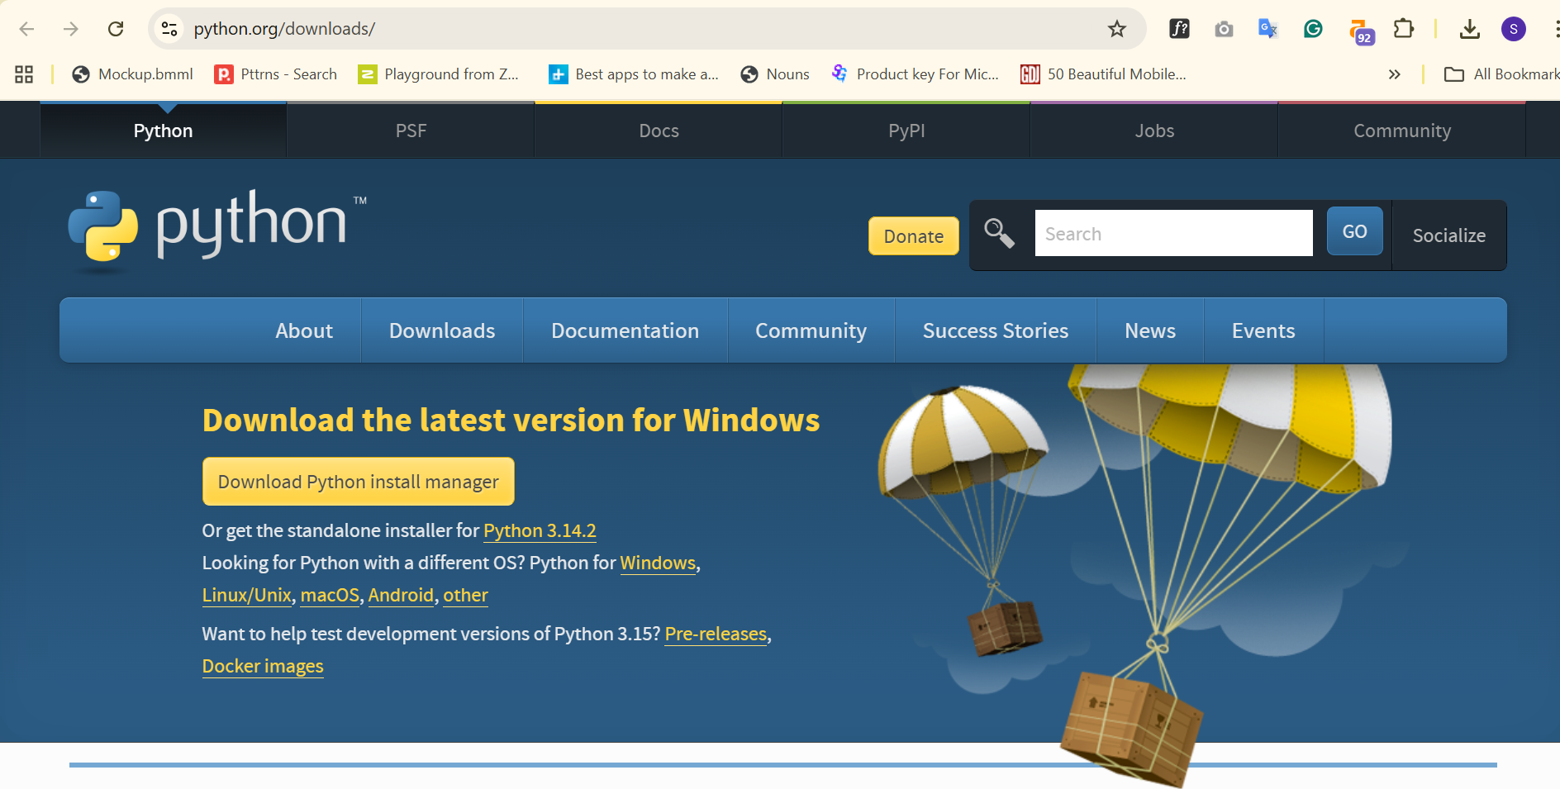Viewport: 1560px width, 789px height.
Task: Switch to the Jobs tab
Action: coord(1154,131)
